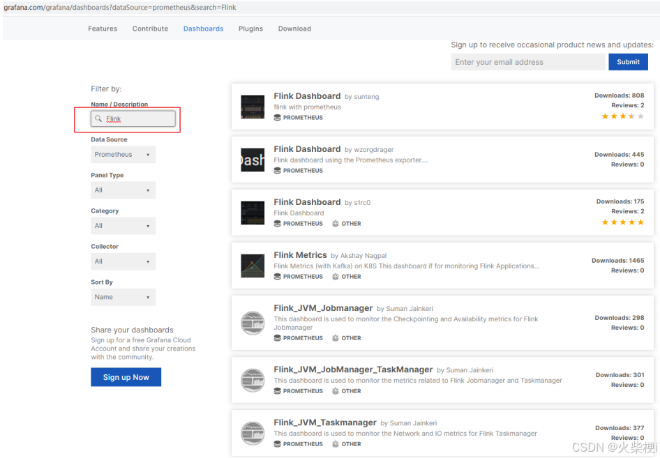
Task: Click the 'Downloads: 301' text
Action: pos(620,375)
